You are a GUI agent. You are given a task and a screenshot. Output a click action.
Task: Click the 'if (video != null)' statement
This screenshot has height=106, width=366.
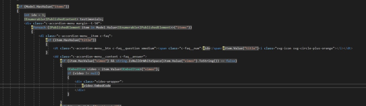click(x=83, y=74)
